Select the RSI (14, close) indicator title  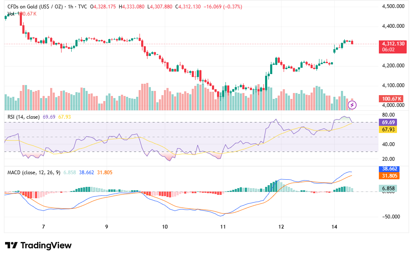tap(24, 117)
